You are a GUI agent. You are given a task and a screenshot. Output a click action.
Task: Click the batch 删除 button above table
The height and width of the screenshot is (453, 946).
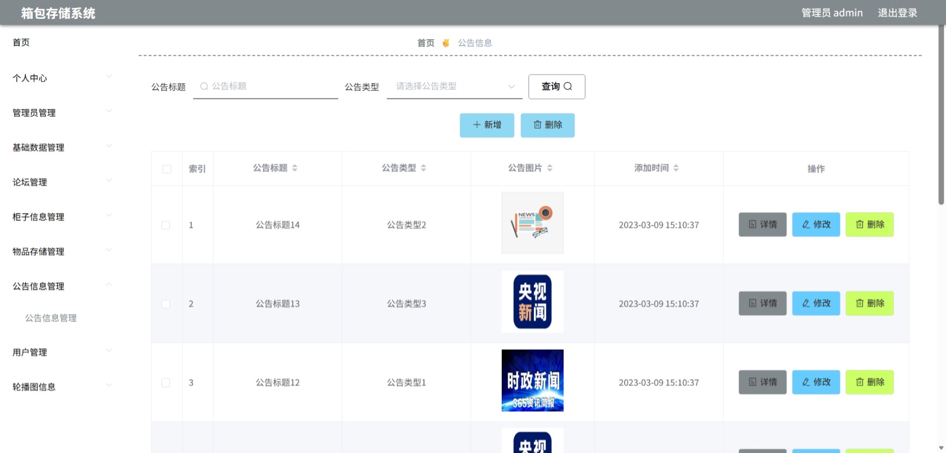pos(547,125)
